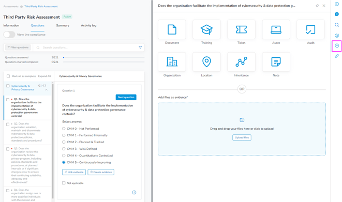This screenshot has height=202, width=342.
Task: Check the Q1 question checkbox
Action: point(8,100)
